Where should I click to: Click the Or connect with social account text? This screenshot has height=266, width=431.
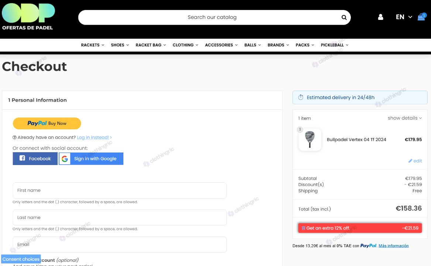[x=50, y=148]
